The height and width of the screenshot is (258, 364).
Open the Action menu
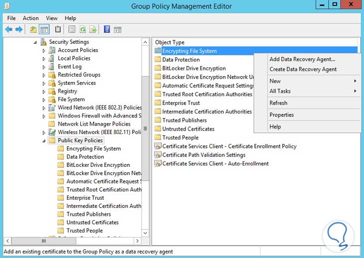30,18
